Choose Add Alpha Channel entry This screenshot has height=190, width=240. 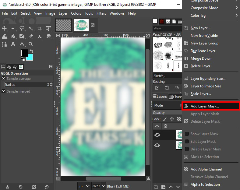[x=206, y=169]
